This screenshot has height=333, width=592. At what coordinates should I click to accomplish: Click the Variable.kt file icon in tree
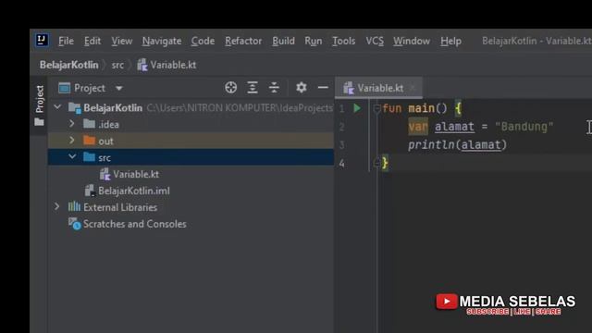click(105, 174)
